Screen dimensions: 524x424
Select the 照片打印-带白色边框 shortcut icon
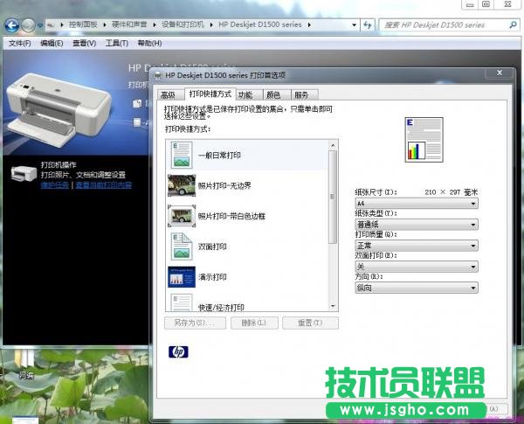click(x=181, y=215)
